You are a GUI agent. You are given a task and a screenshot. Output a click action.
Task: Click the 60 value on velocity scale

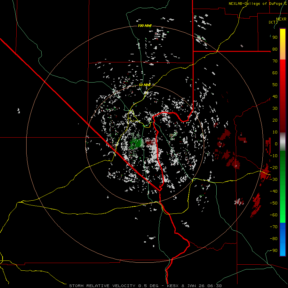275,73
